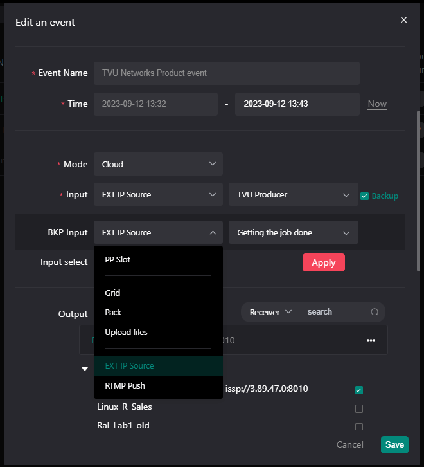Click the Event Name input field
Viewport: 424px width, 467px height.
[x=226, y=73]
